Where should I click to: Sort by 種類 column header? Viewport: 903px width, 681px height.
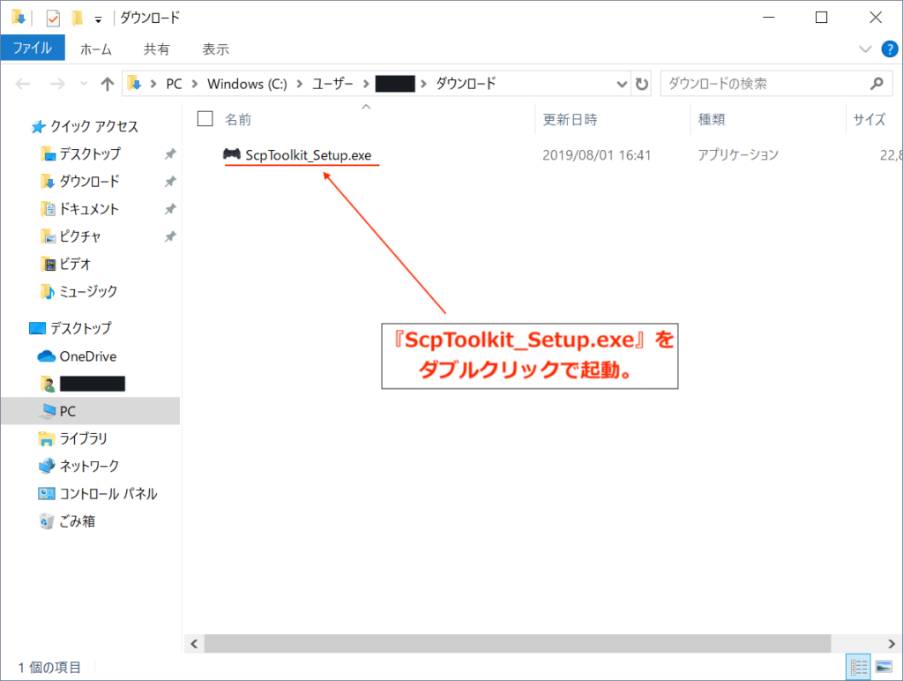(712, 119)
